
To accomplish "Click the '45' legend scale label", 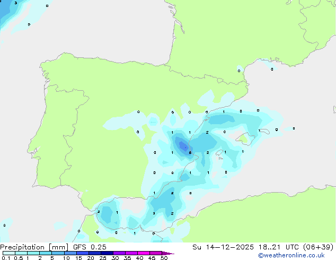I will (152, 258).
